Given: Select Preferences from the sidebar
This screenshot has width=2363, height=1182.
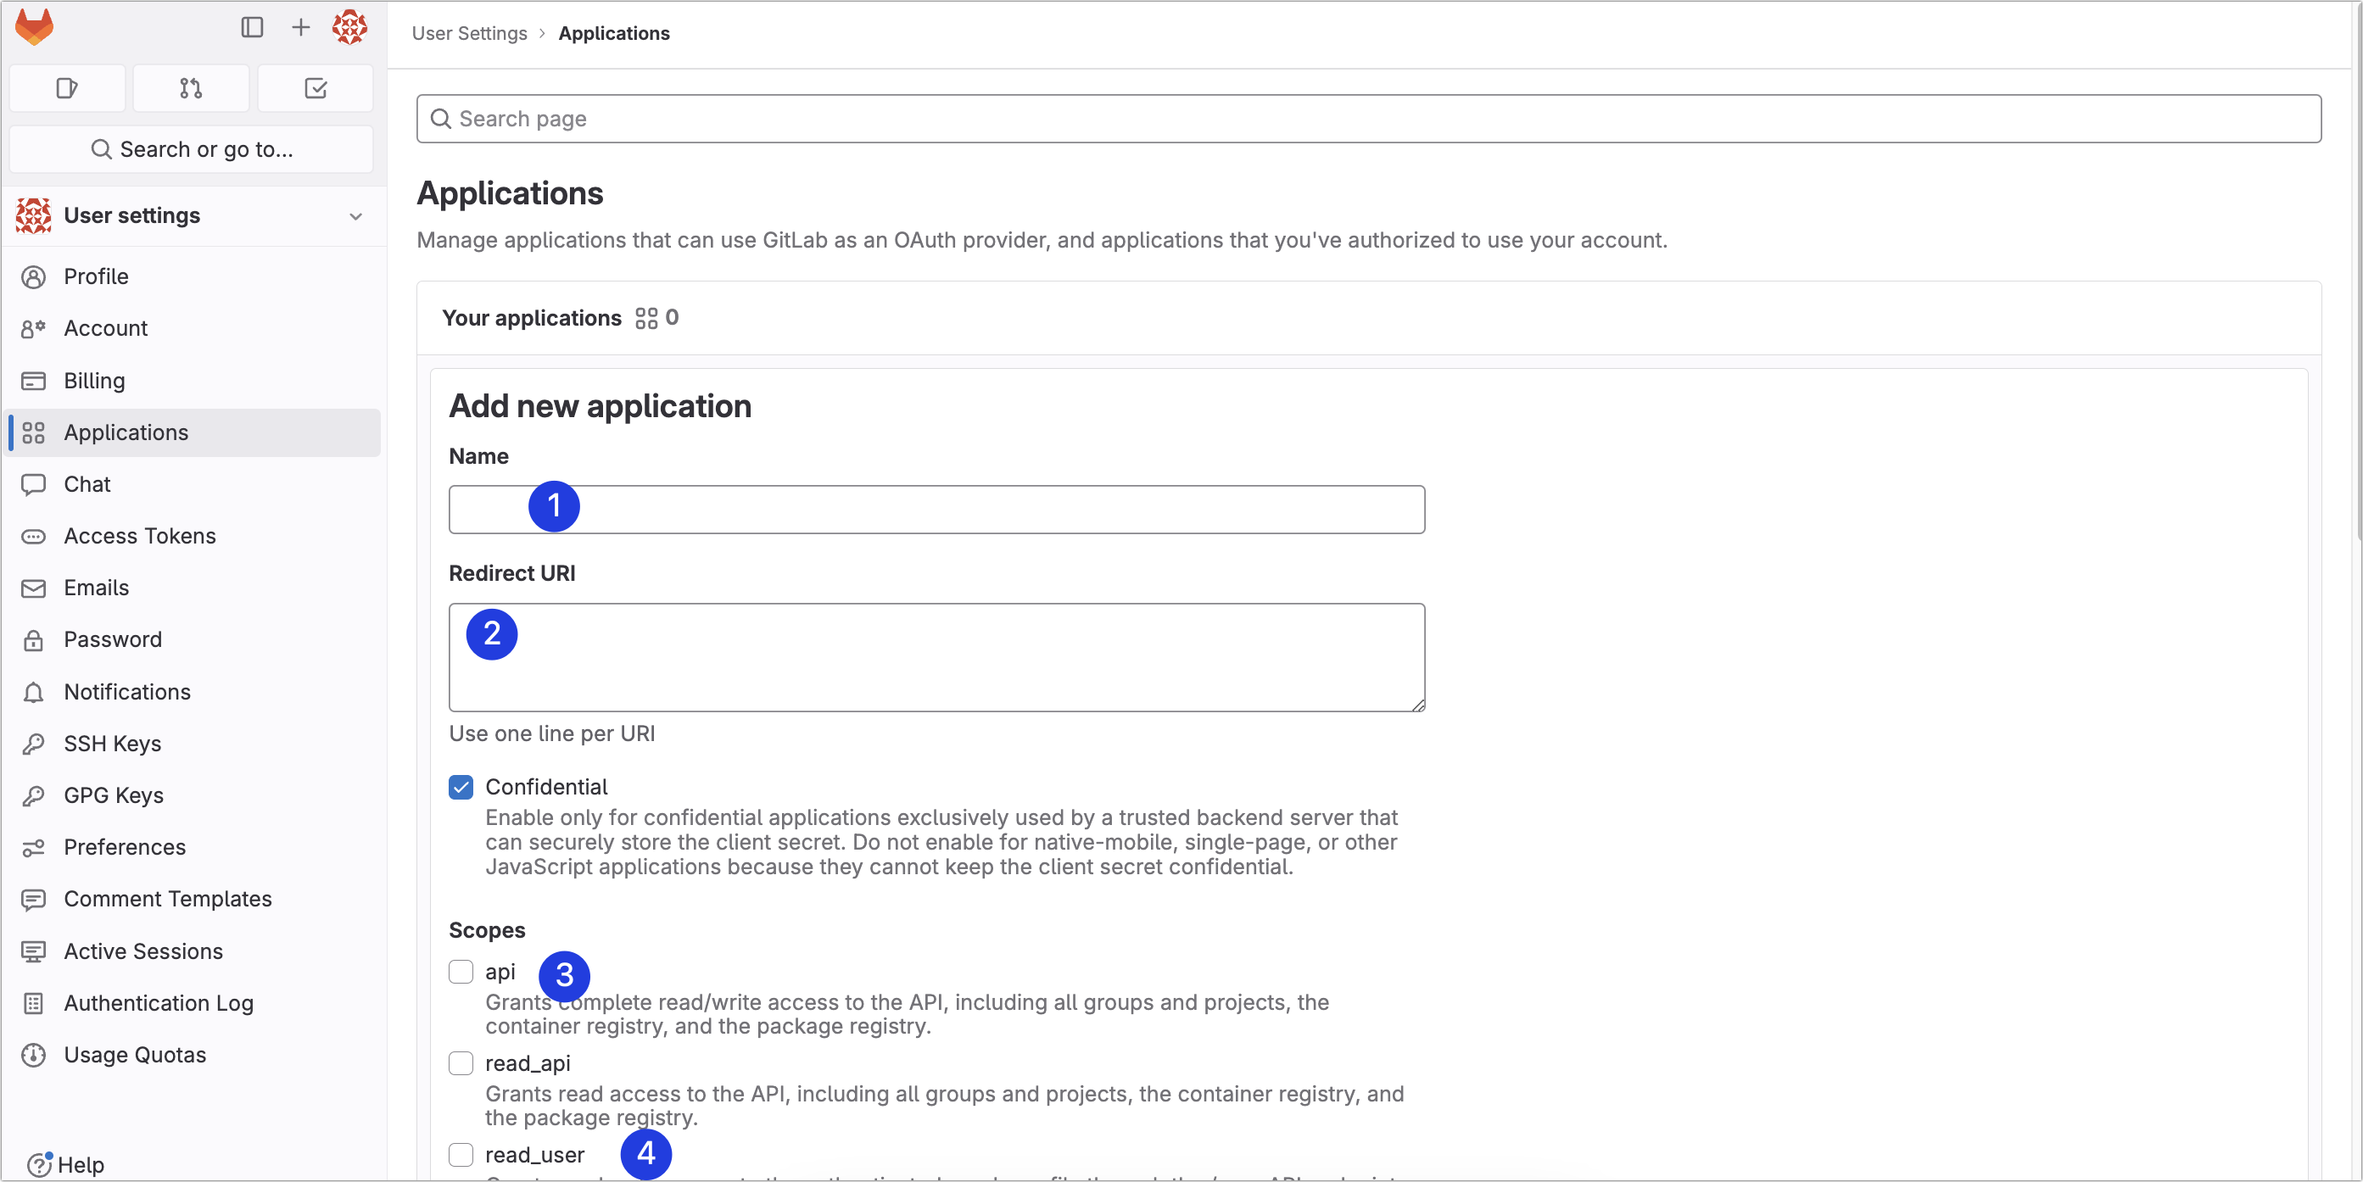Looking at the screenshot, I should pyautogui.click(x=125, y=847).
